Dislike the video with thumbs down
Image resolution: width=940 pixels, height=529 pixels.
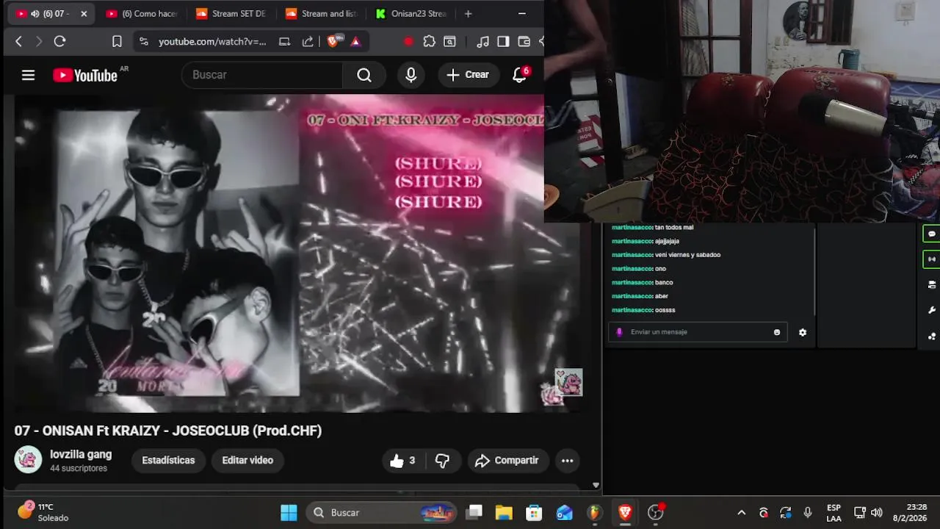click(442, 461)
